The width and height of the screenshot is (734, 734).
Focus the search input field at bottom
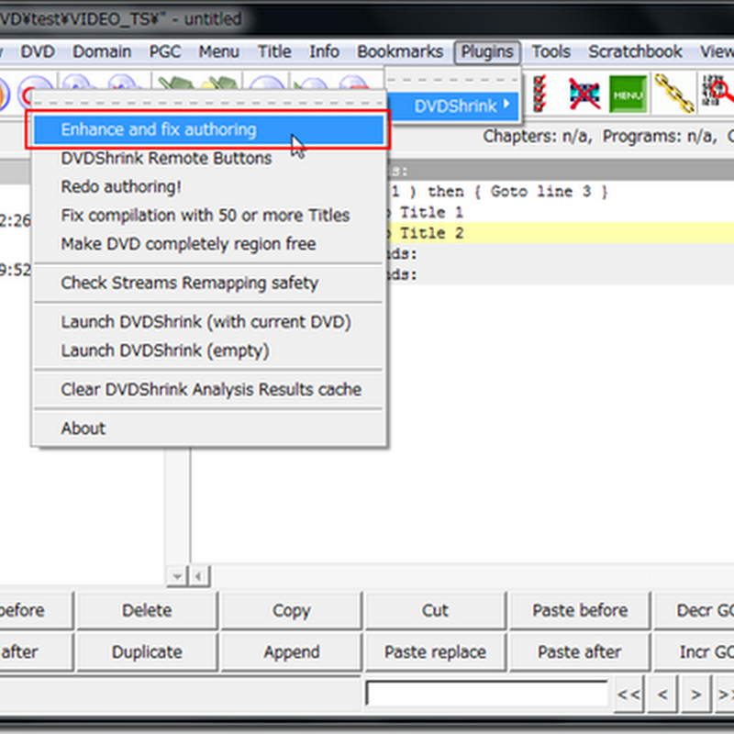click(487, 694)
